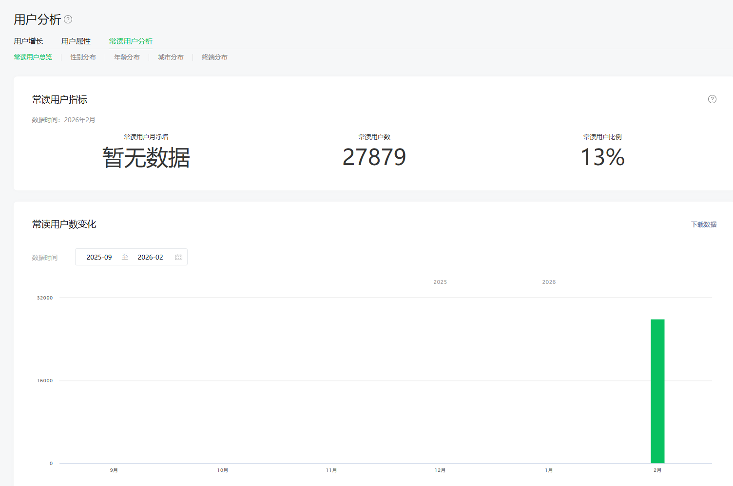Click the help icon beside 用户分析 title
This screenshot has width=733, height=486.
click(x=68, y=19)
